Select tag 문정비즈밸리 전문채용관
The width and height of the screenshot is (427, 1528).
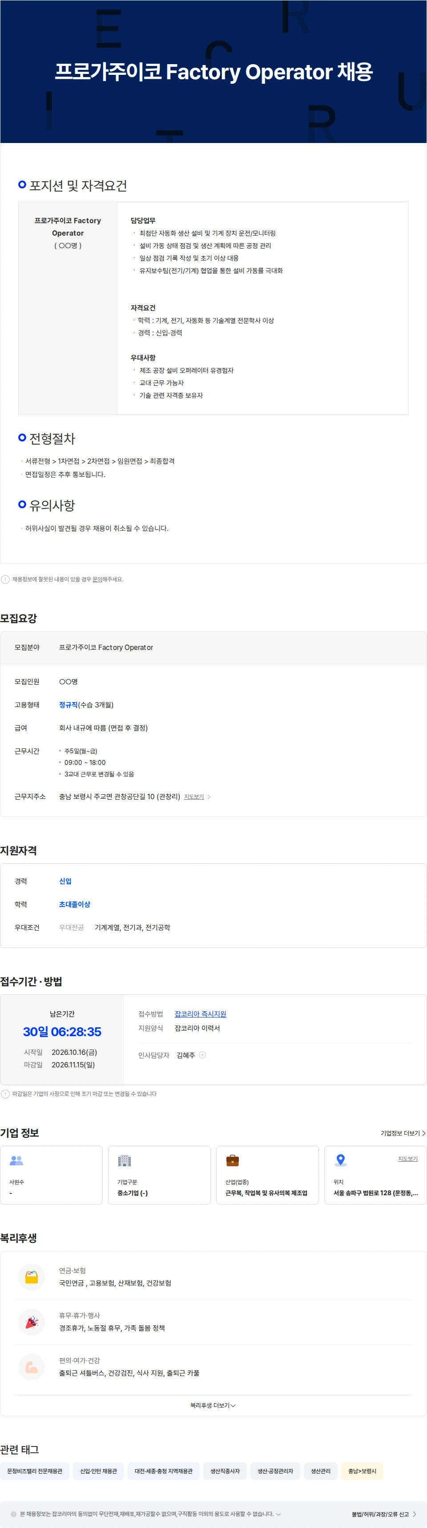pyautogui.click(x=35, y=1471)
